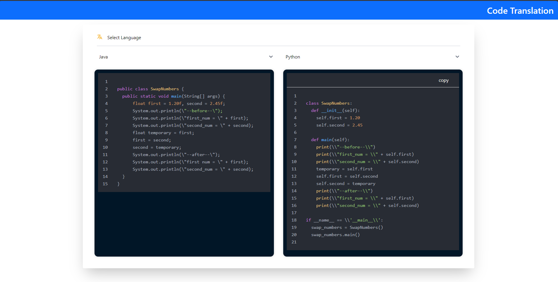Click the Select Language label
The height and width of the screenshot is (282, 558).
click(x=124, y=37)
